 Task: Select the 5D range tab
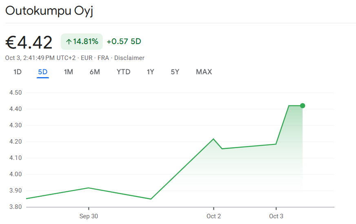tap(43, 72)
